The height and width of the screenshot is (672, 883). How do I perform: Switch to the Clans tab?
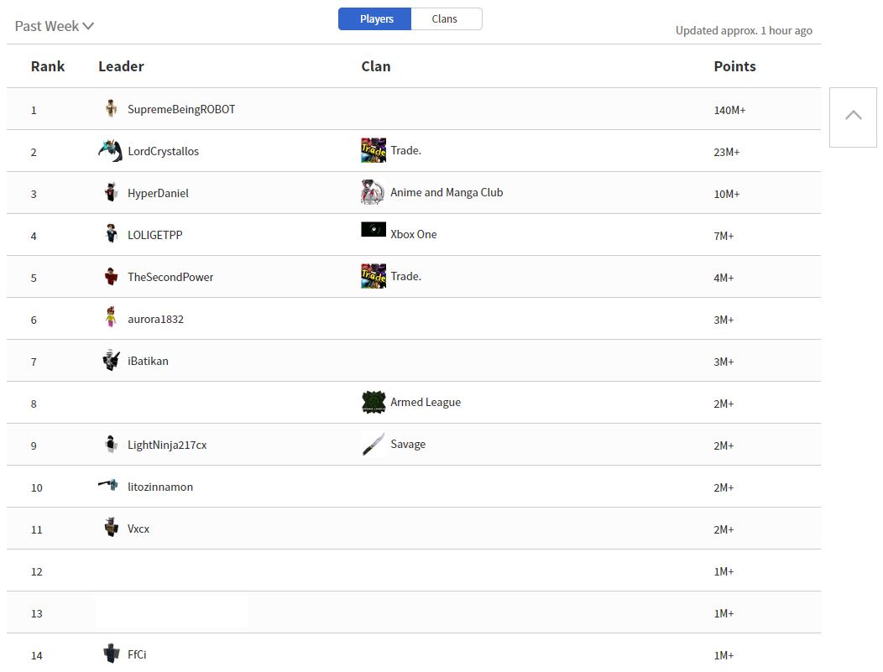[x=445, y=19]
